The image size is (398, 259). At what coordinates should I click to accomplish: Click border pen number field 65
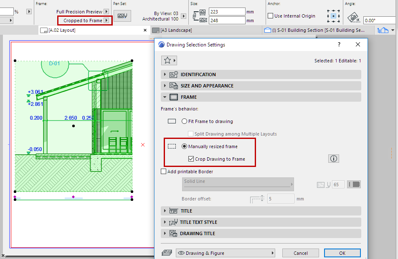point(338,185)
